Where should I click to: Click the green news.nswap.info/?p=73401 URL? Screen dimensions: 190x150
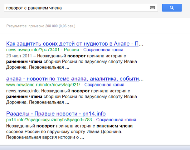tap(33, 50)
